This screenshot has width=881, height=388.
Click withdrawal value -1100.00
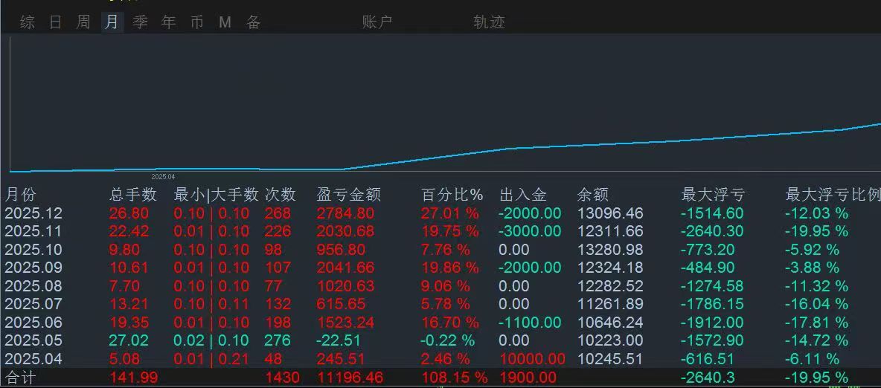530,323
